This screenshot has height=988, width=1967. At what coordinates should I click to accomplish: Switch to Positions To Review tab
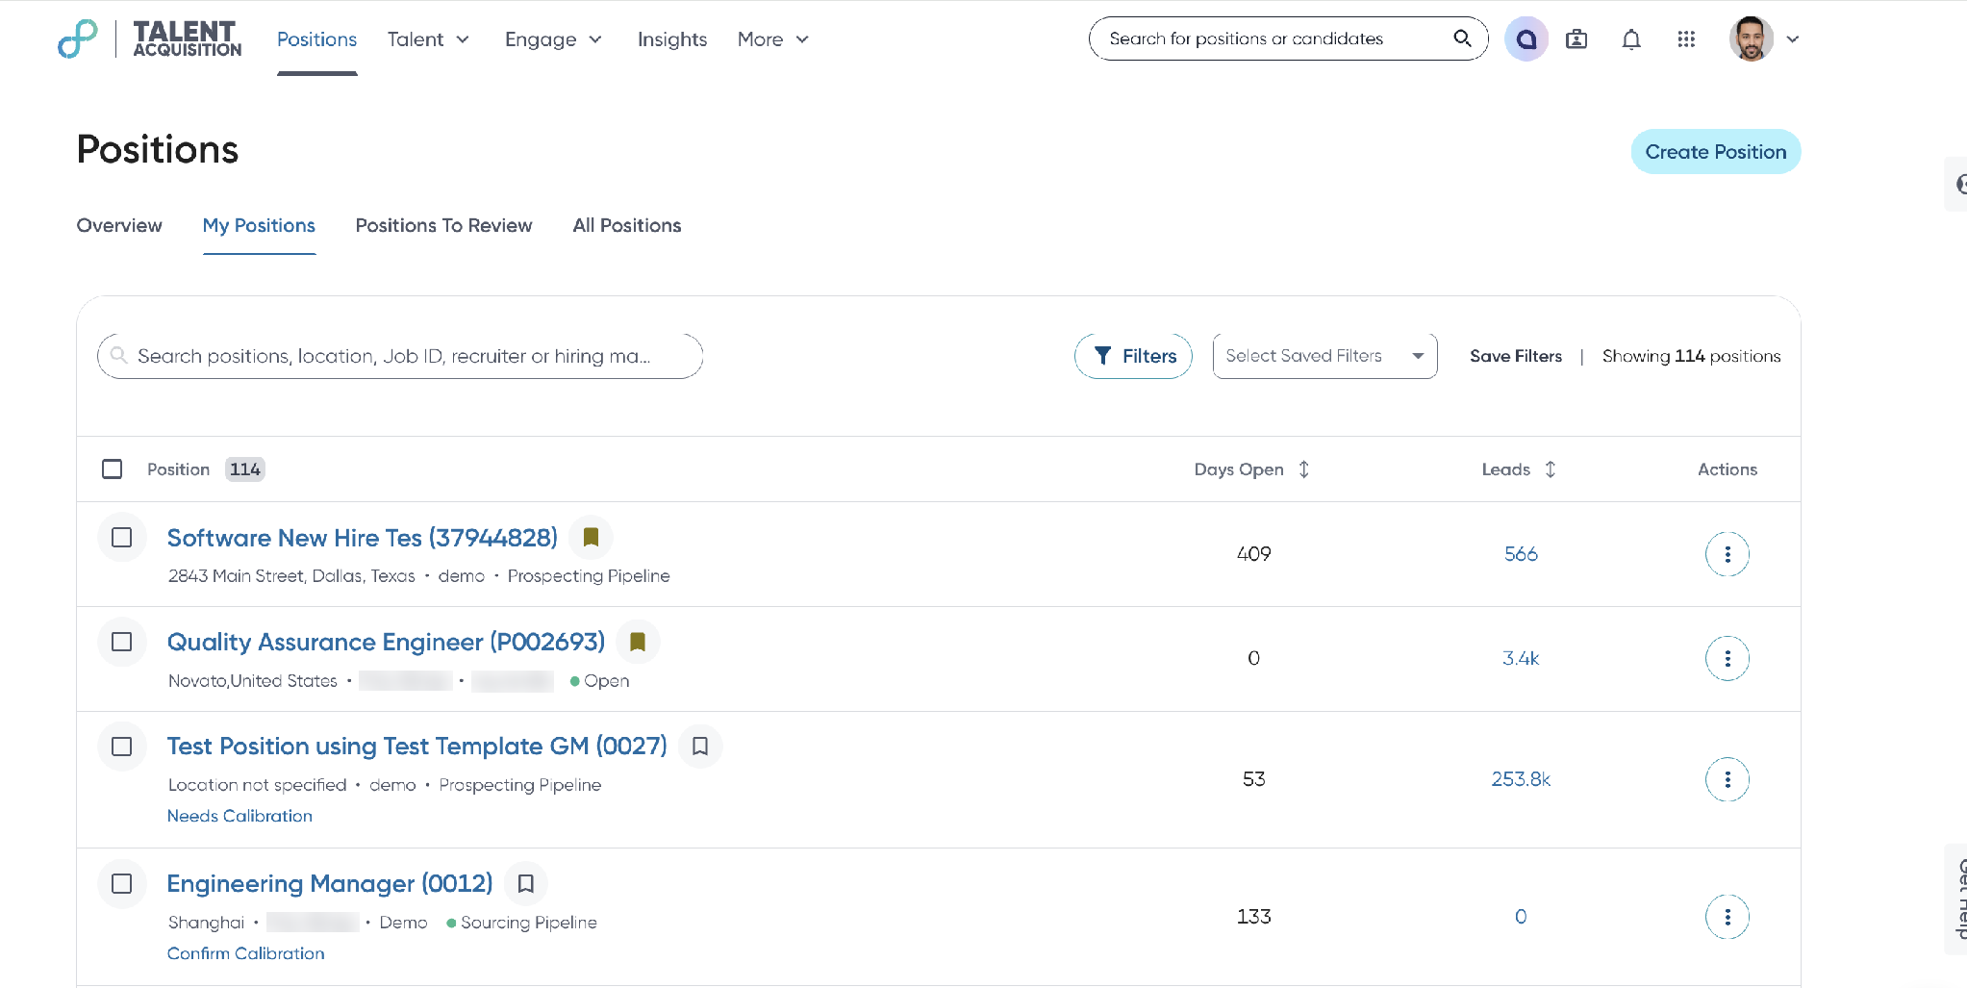click(x=444, y=225)
